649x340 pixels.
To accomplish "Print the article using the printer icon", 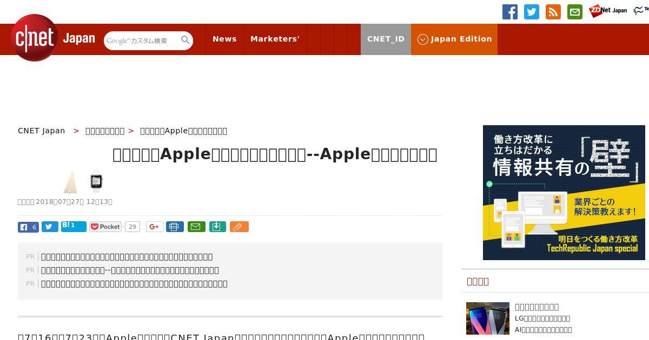I will tap(175, 227).
